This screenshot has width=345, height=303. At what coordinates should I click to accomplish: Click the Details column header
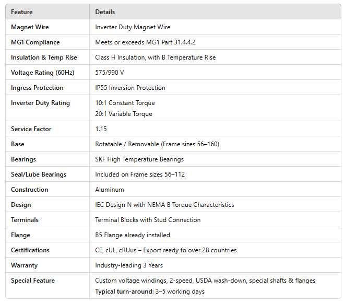pyautogui.click(x=105, y=12)
